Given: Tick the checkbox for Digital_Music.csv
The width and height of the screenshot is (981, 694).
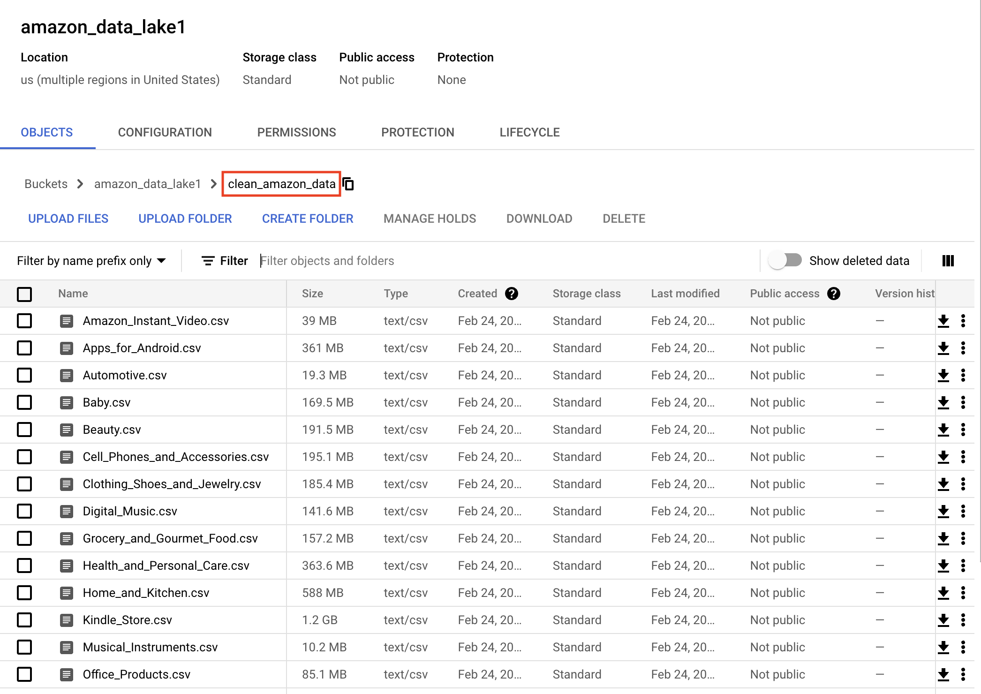Looking at the screenshot, I should click(x=24, y=511).
